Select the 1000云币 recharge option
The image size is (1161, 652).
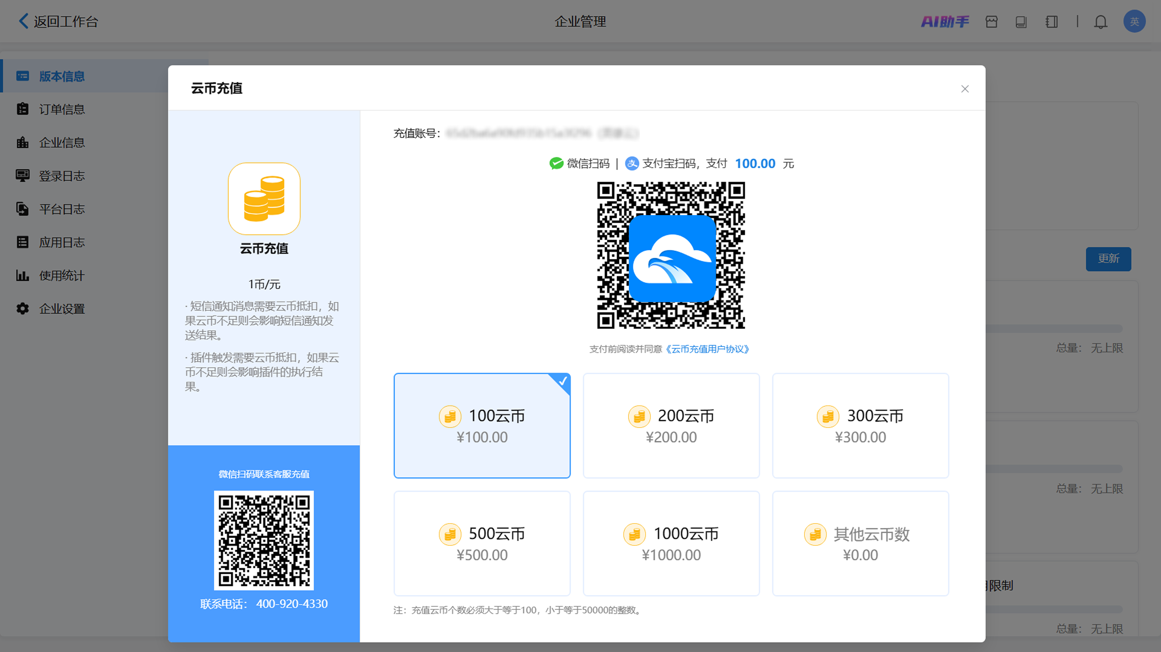(671, 544)
